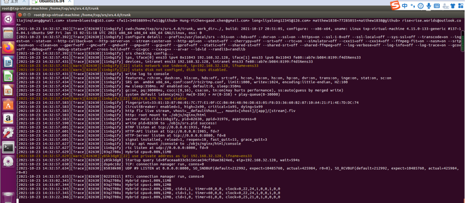This screenshot has width=465, height=203.
Task: Select Hybrid cpu=2.00% line at 14:33:12.345
Action: tap(148, 188)
